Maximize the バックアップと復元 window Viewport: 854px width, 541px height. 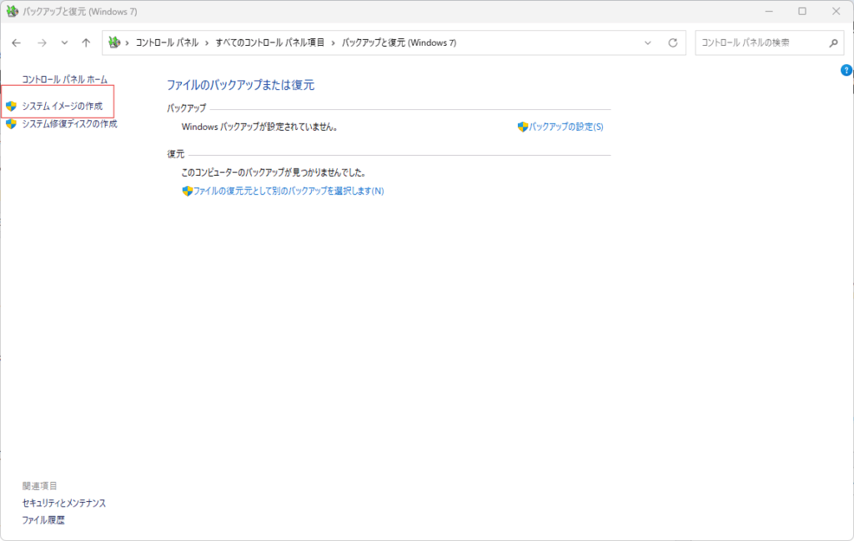point(802,12)
